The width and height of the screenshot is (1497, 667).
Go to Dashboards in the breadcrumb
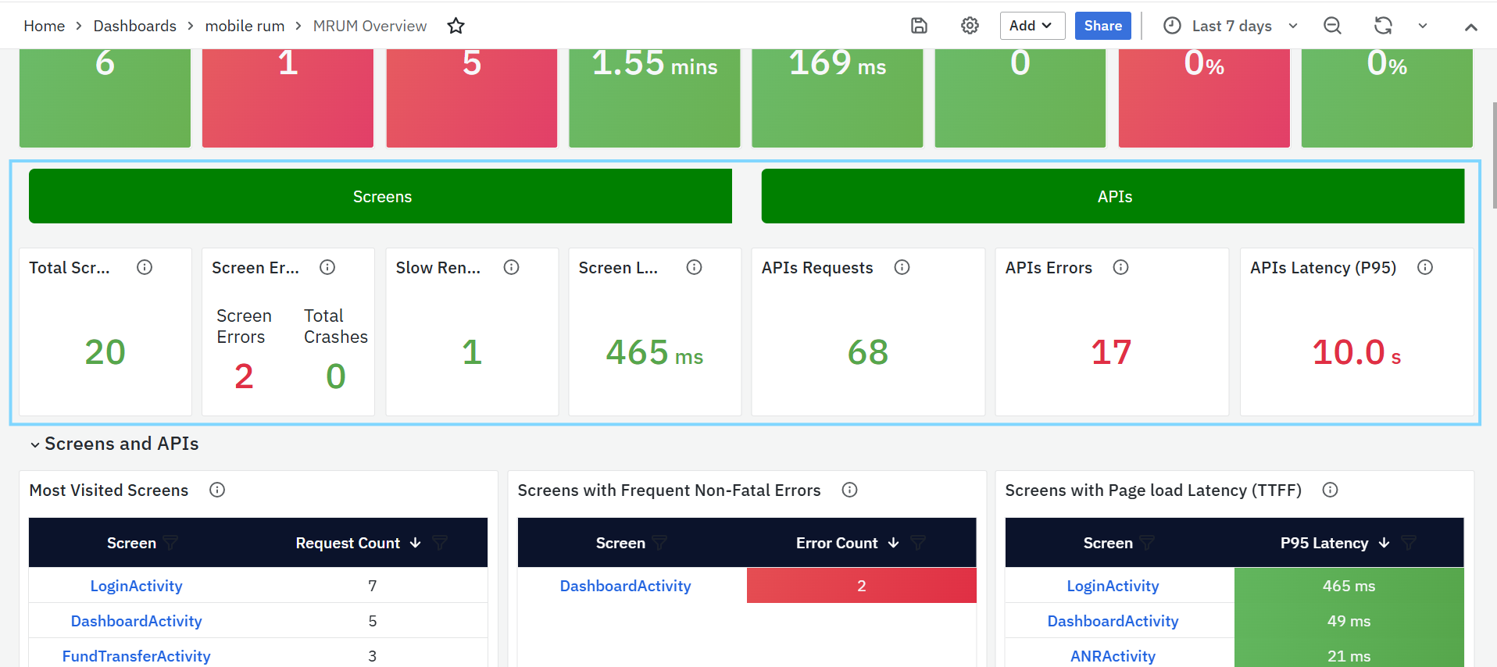tap(134, 26)
